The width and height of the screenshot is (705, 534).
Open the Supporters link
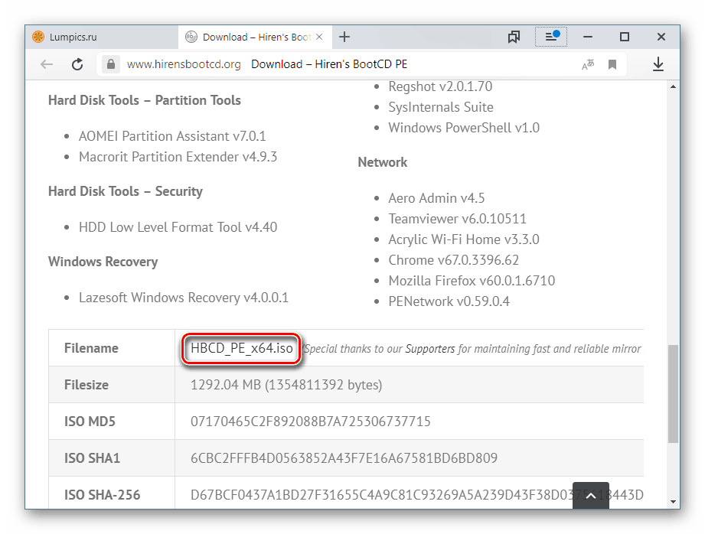coord(429,349)
